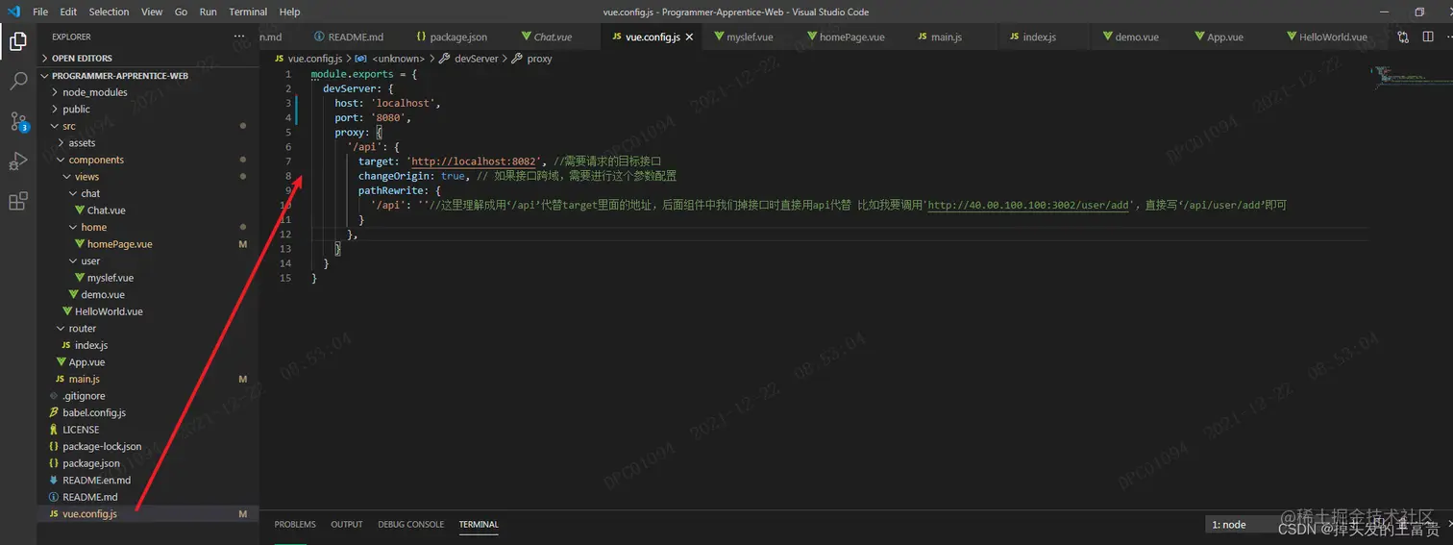Open the Selection menu

(109, 12)
